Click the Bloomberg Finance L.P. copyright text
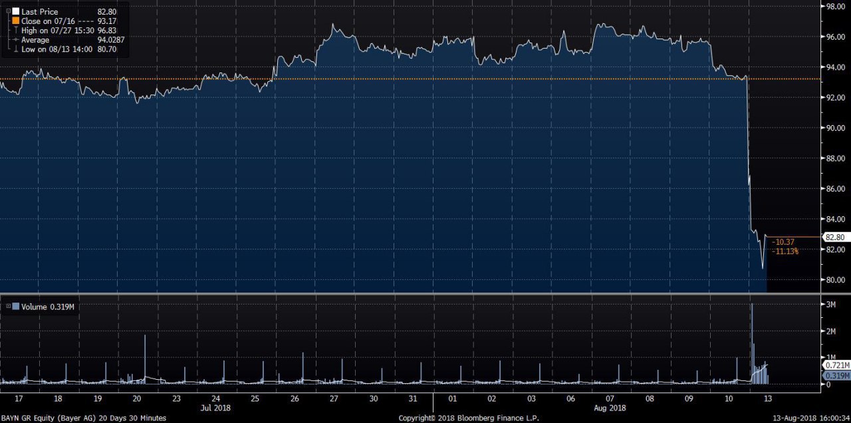Screen dimensions: 851x423 click(468, 418)
